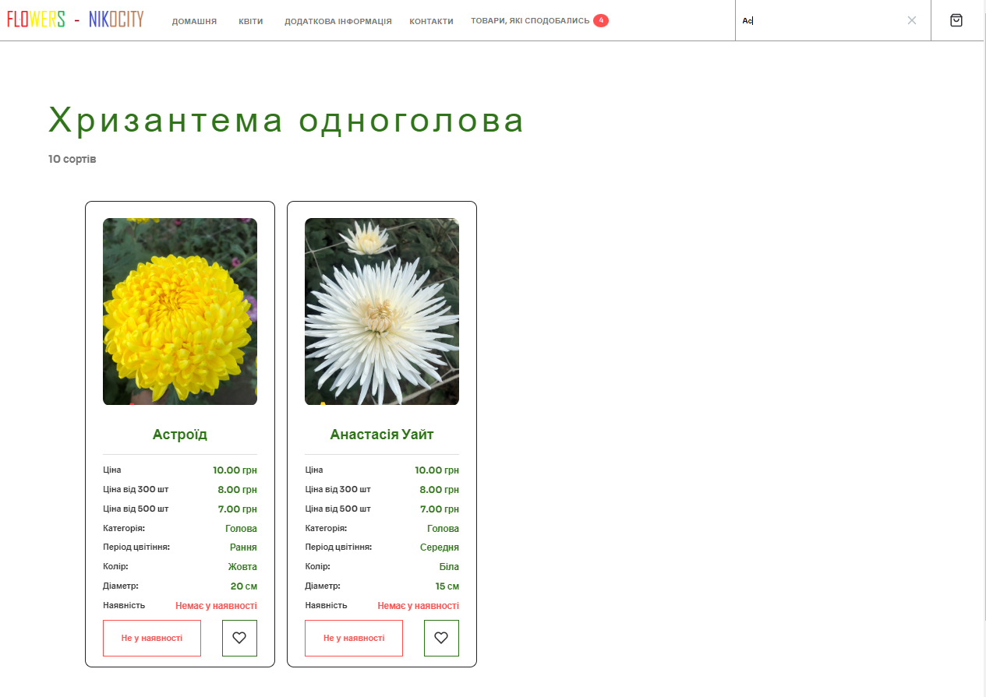The height and width of the screenshot is (697, 986).
Task: Click Астроїд price from 500 шт, 7.00 грн
Action: tap(237, 509)
